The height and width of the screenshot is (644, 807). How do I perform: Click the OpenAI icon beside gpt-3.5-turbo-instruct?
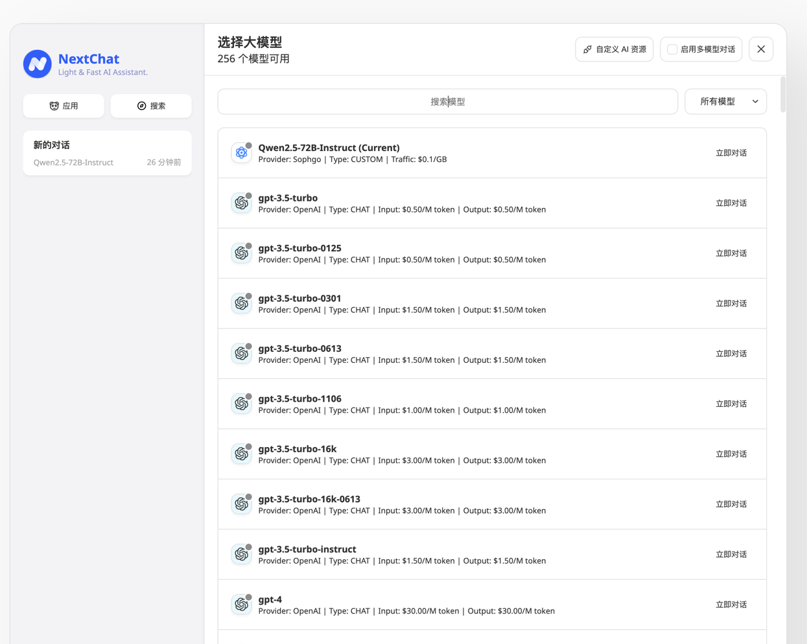241,555
